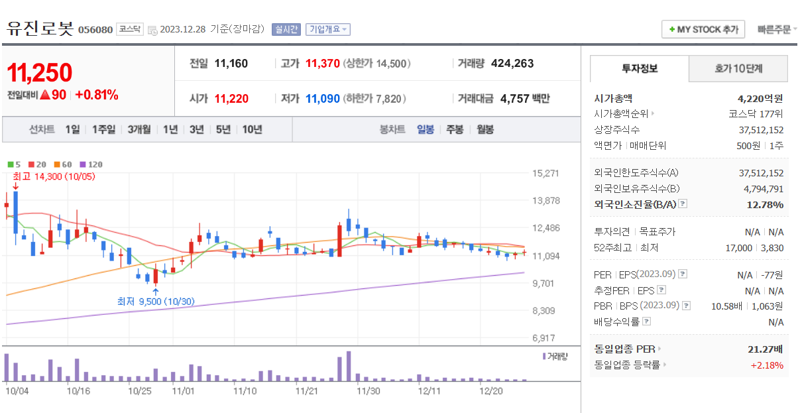Click the 투자의견 label

(x=612, y=232)
